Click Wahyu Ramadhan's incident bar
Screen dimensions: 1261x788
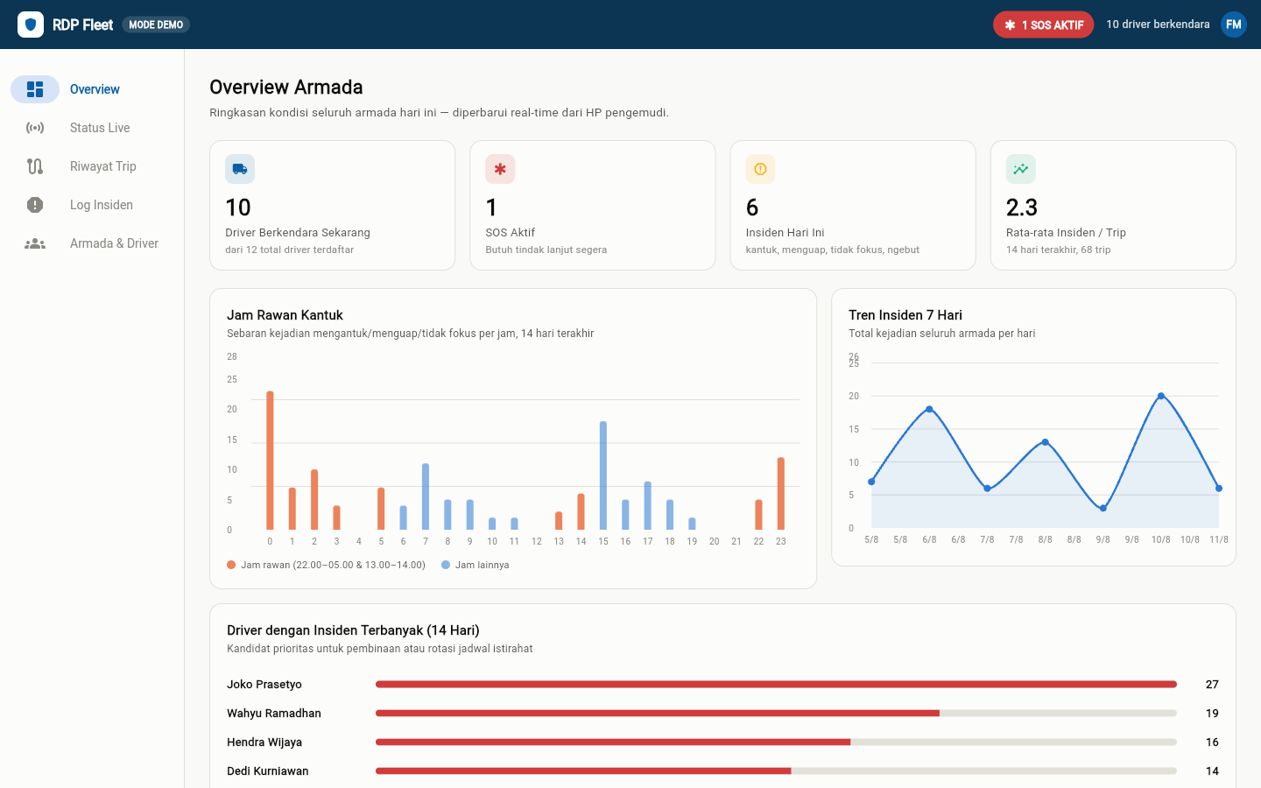click(x=776, y=713)
